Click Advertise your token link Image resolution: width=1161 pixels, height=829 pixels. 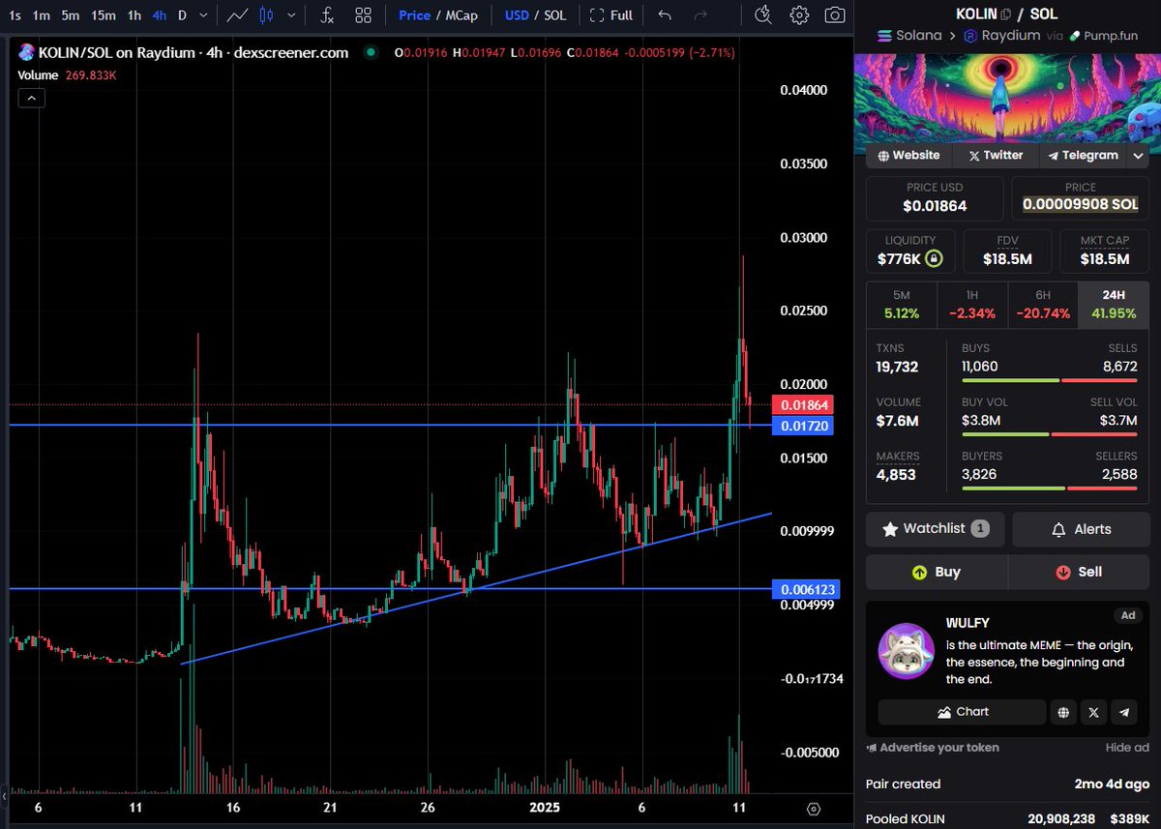[933, 748]
